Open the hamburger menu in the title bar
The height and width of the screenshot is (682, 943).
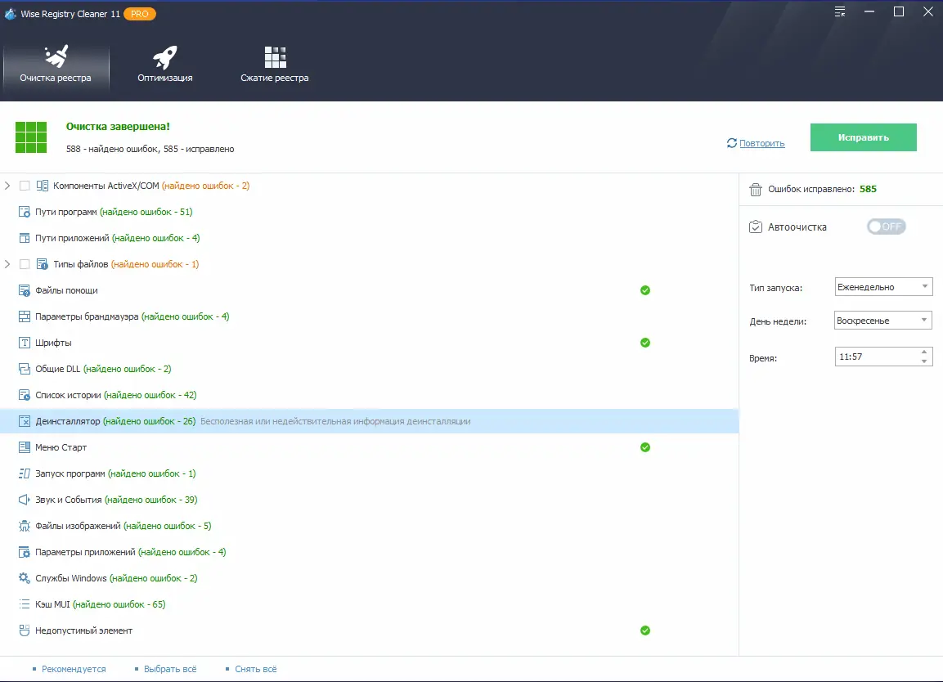coord(839,11)
